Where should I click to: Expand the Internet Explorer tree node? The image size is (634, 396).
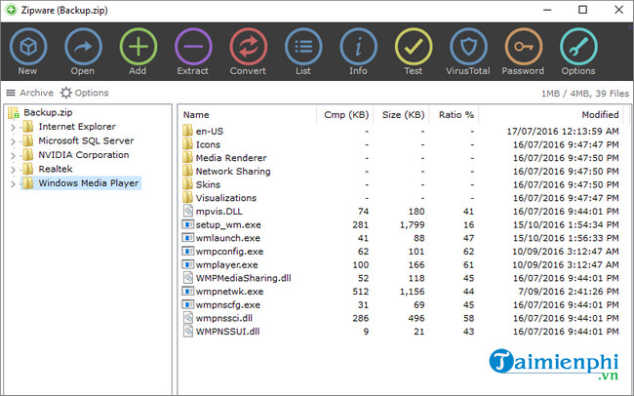coord(13,128)
